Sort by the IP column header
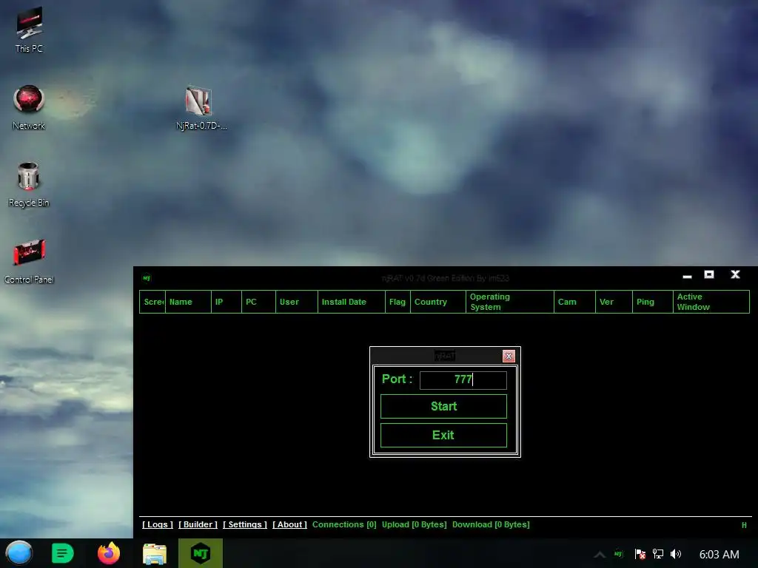Screen dimensions: 758x568 227,302
